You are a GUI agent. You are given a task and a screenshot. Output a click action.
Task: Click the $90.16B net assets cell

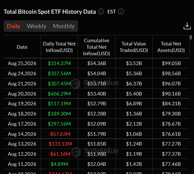point(171,94)
